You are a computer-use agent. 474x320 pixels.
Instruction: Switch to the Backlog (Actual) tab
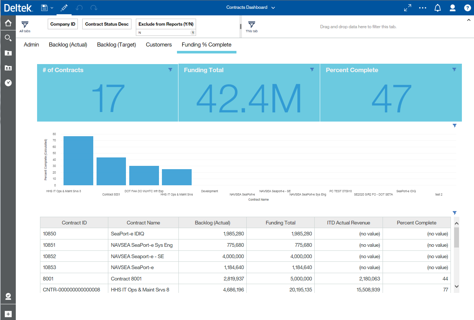pos(68,45)
